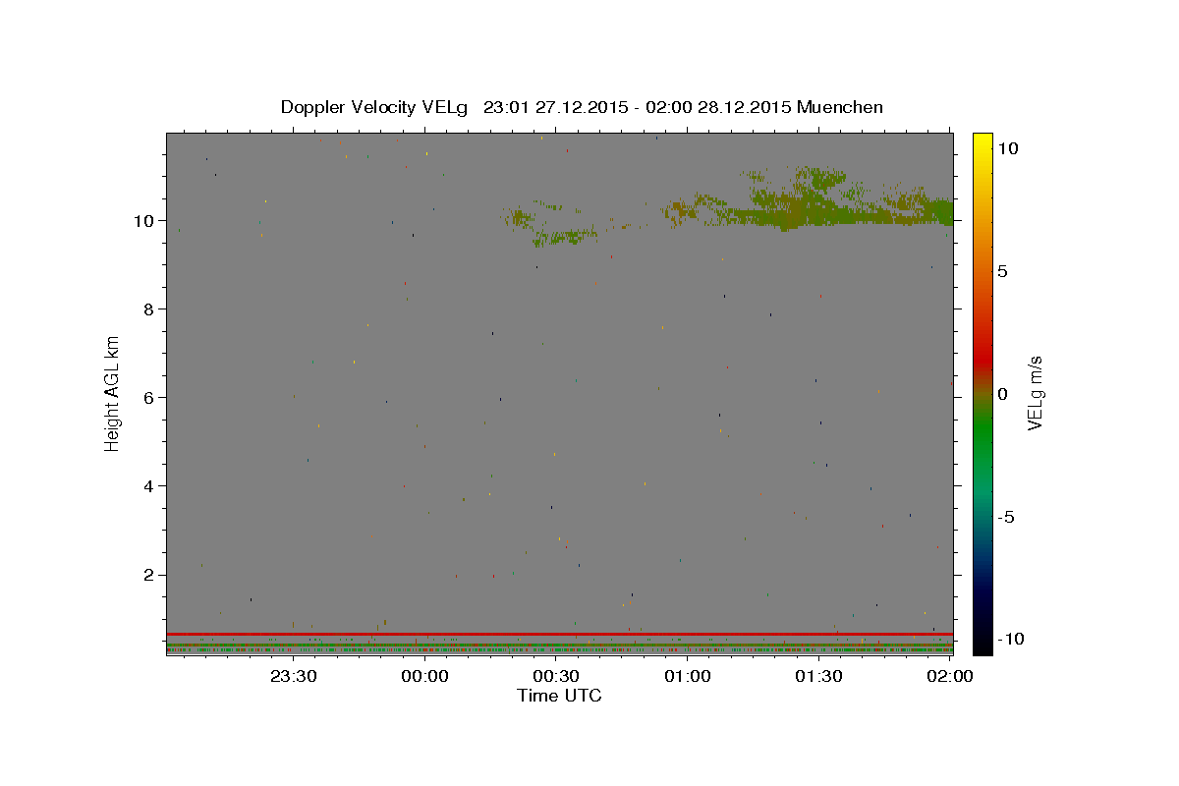The width and height of the screenshot is (1179, 786).
Task: Click the 'Time UTC' axis label
Action: (559, 696)
